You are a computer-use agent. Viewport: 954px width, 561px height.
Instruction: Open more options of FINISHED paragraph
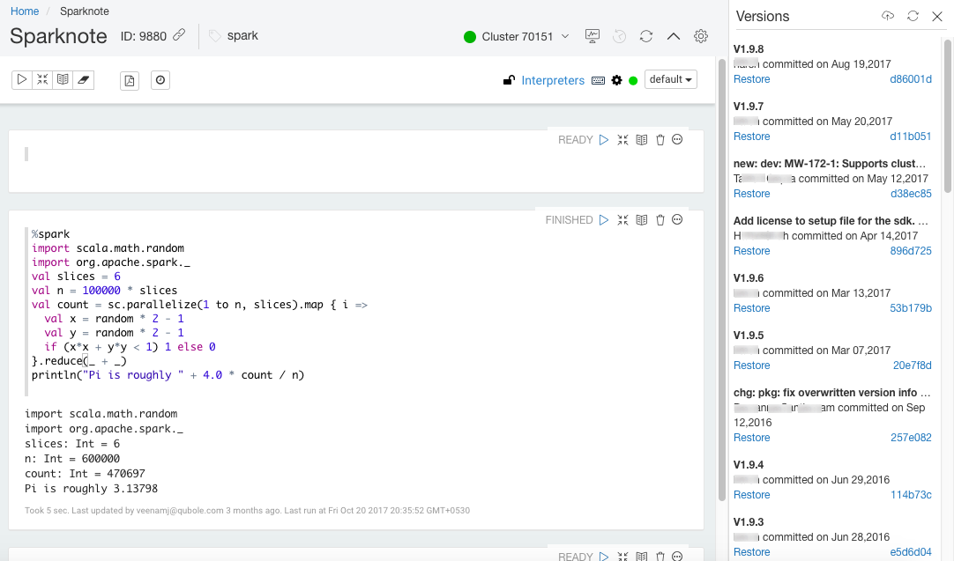pos(677,219)
